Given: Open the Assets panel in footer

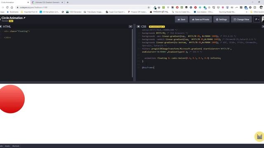Looking at the screenshot, I should [7, 146].
